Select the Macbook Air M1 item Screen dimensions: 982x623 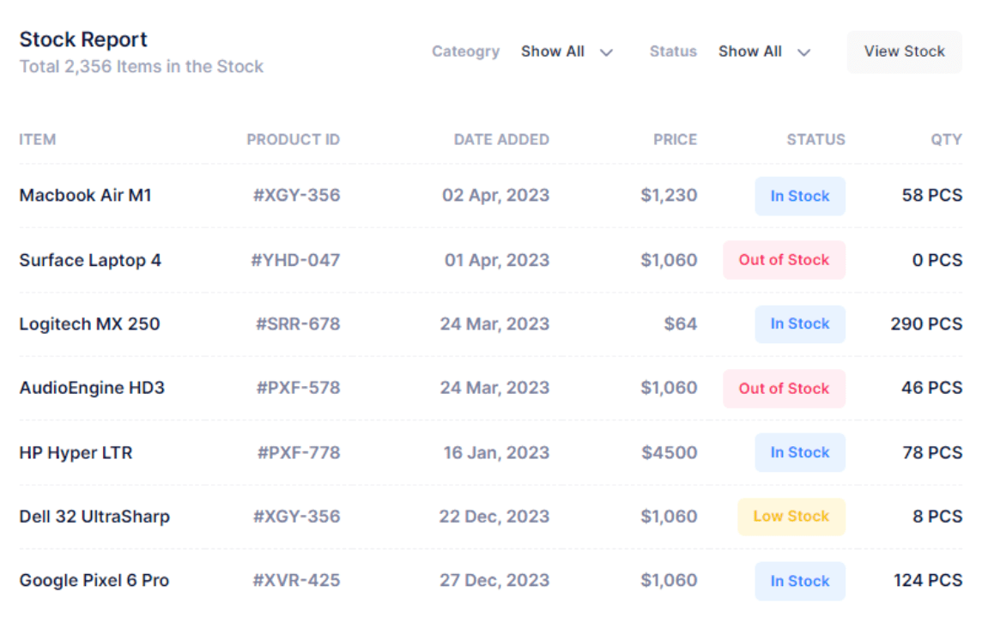tap(85, 196)
